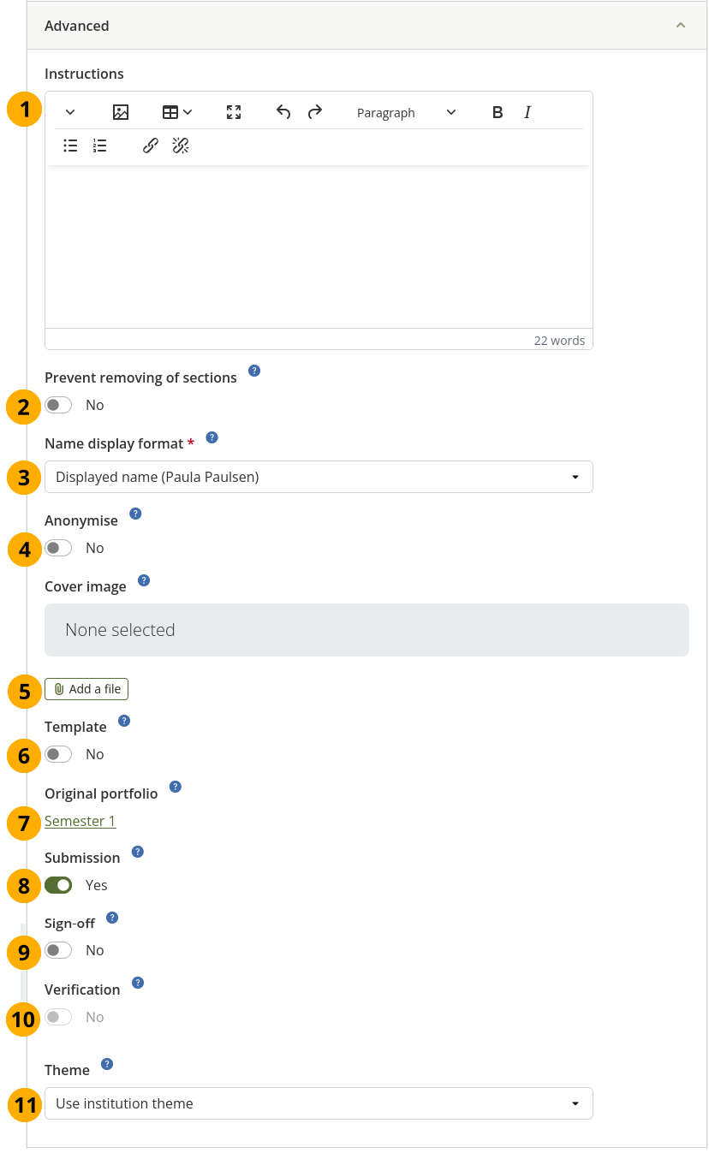709x1153 pixels.
Task: Click the insert image icon in editor
Action: tap(121, 112)
